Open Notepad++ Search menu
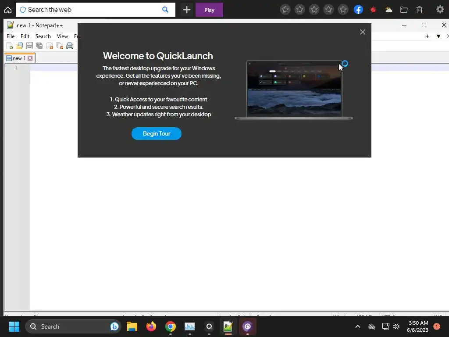The width and height of the screenshot is (449, 337). (x=43, y=36)
